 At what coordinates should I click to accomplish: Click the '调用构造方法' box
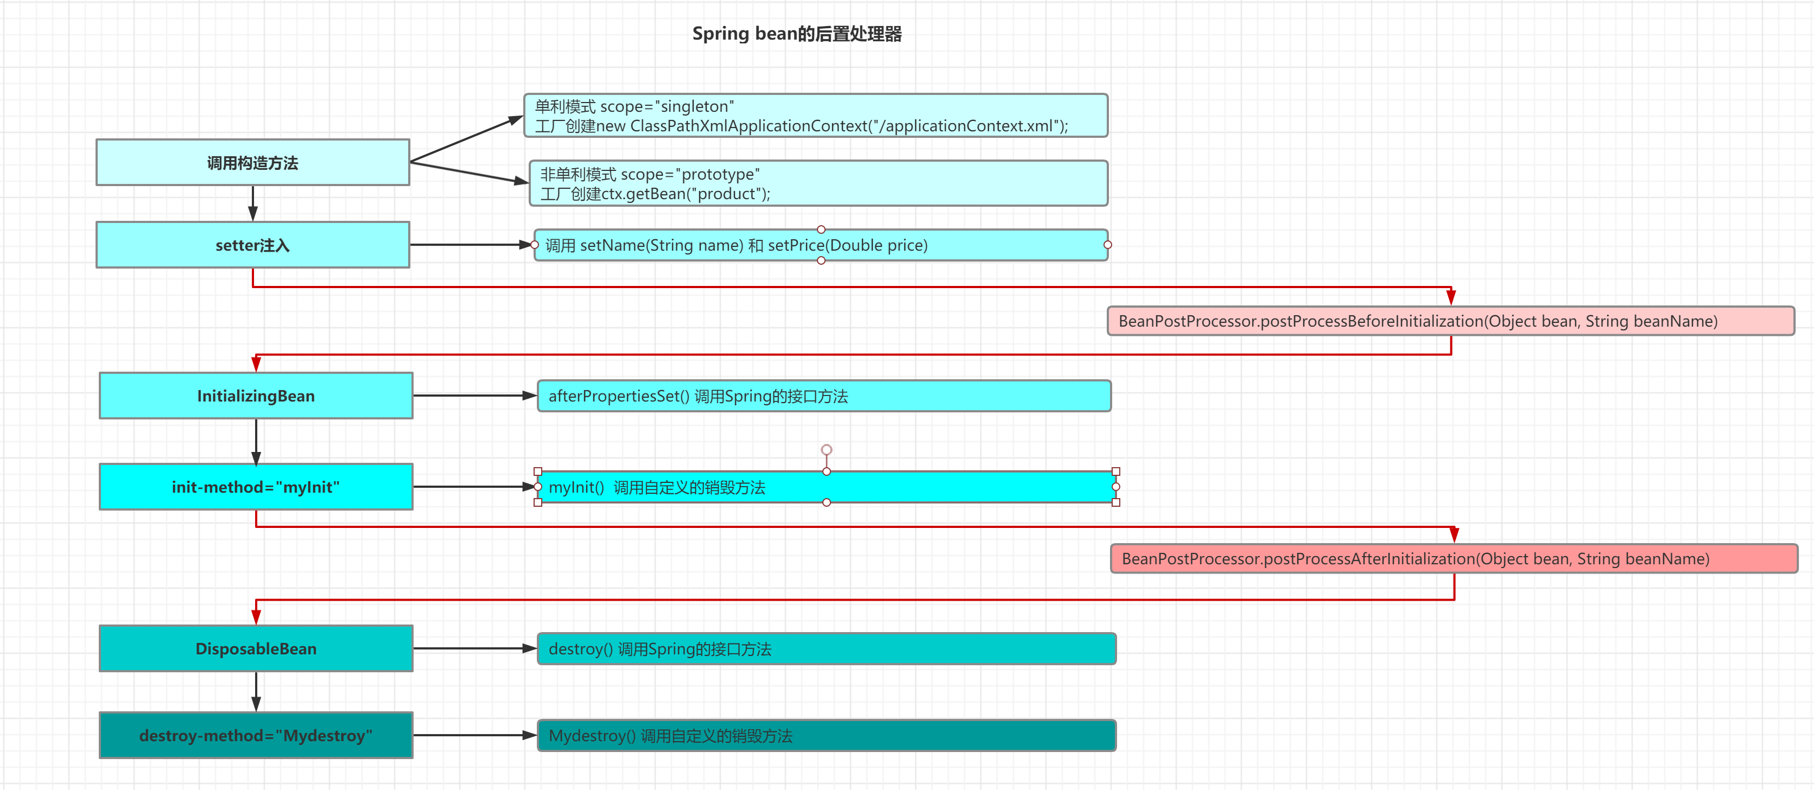pos(253,163)
